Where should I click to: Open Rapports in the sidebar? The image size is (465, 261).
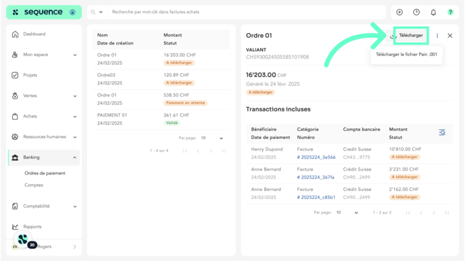pyautogui.click(x=32, y=227)
